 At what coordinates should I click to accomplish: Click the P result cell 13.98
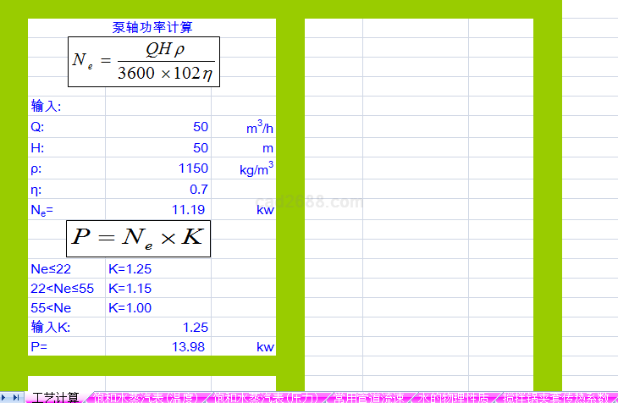158,346
